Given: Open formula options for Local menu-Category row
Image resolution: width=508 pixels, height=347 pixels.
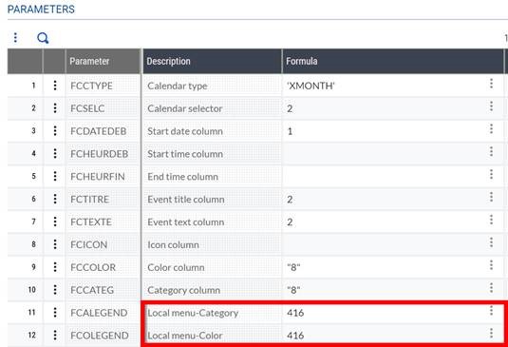Looking at the screenshot, I should [x=491, y=311].
